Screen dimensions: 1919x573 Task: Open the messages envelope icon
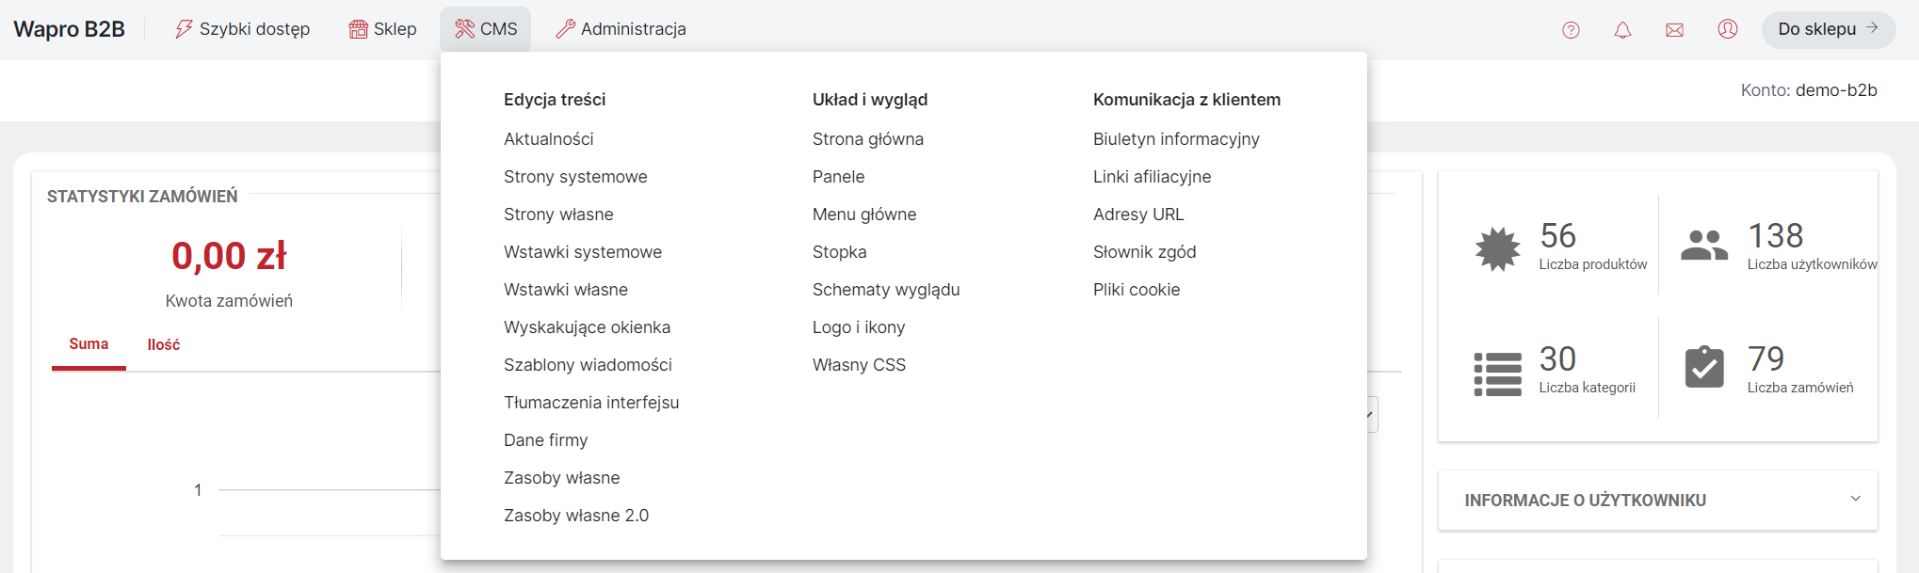point(1674,30)
